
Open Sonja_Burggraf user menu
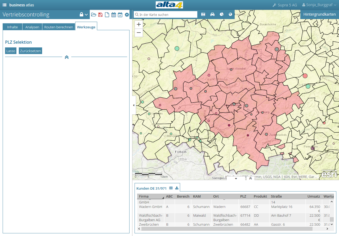pos(319,5)
